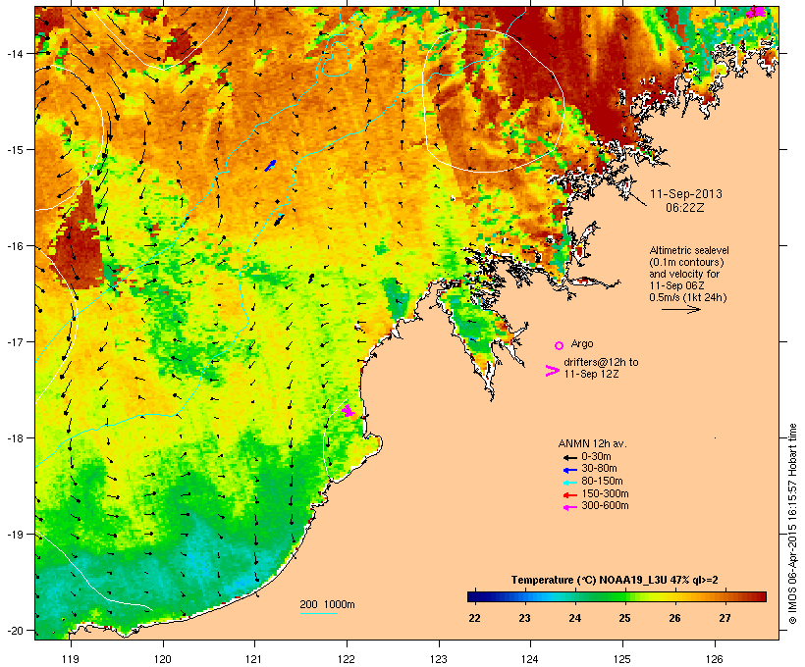
Task: Click the latitude axis label -14
Action: click(15, 53)
